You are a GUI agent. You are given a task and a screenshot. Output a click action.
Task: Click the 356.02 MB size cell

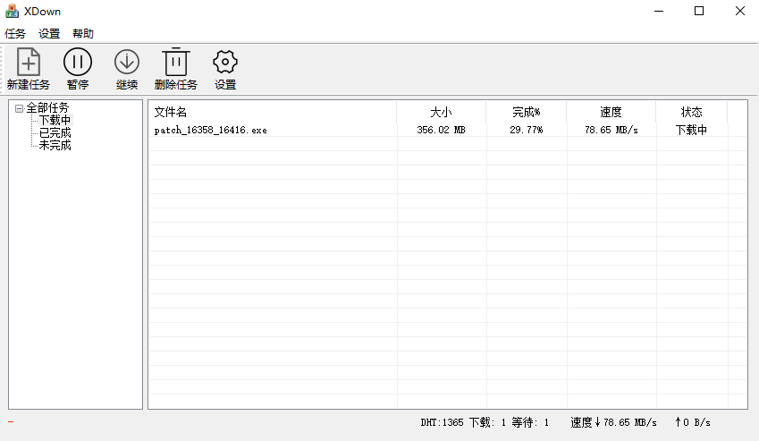(441, 131)
